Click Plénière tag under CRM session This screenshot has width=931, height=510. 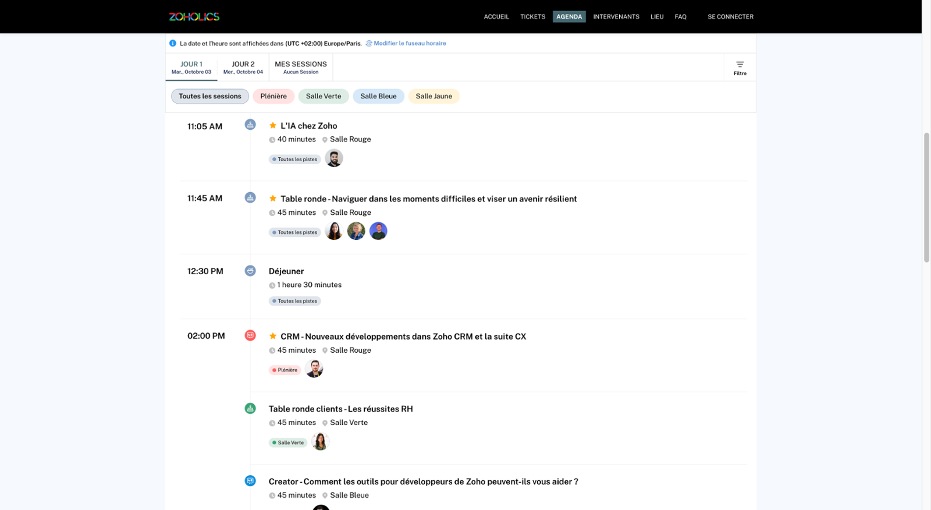pos(285,370)
